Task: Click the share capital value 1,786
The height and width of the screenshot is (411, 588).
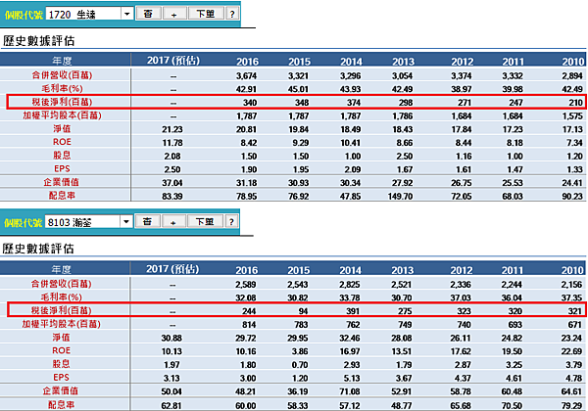Action: pos(403,116)
